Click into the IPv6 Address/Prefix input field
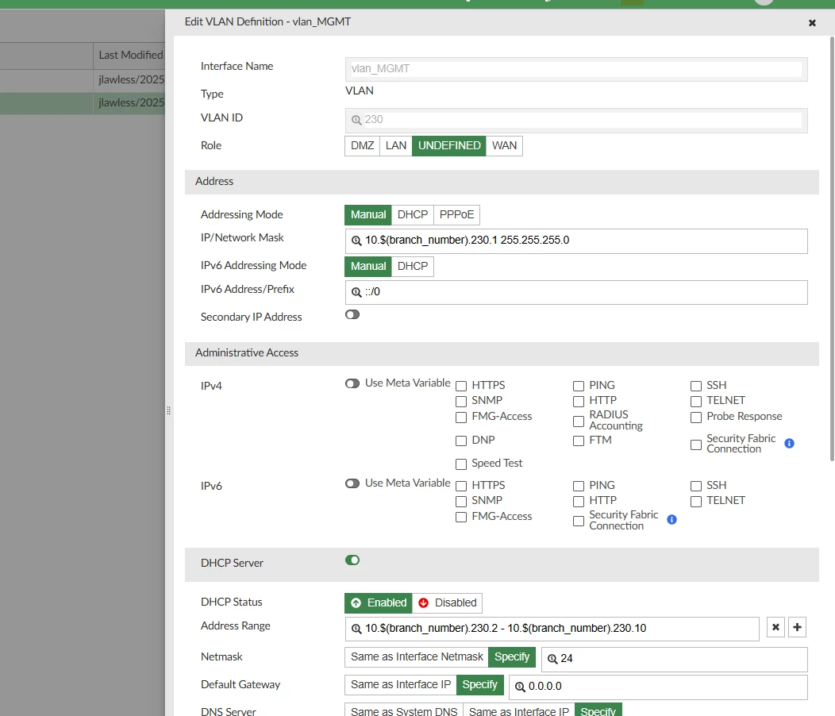 click(x=576, y=292)
